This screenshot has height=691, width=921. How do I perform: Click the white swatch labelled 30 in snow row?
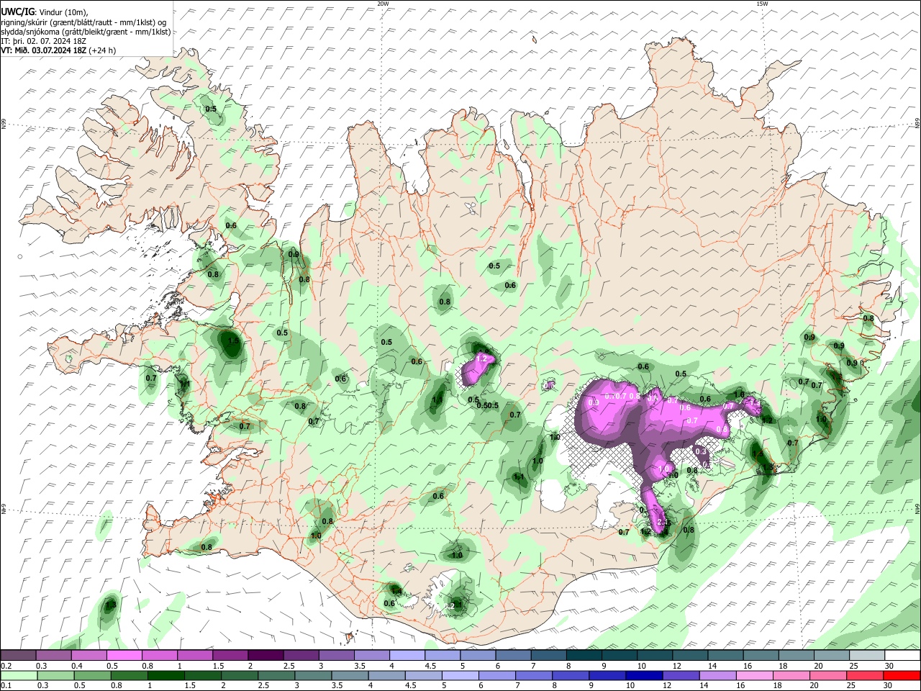902,655
